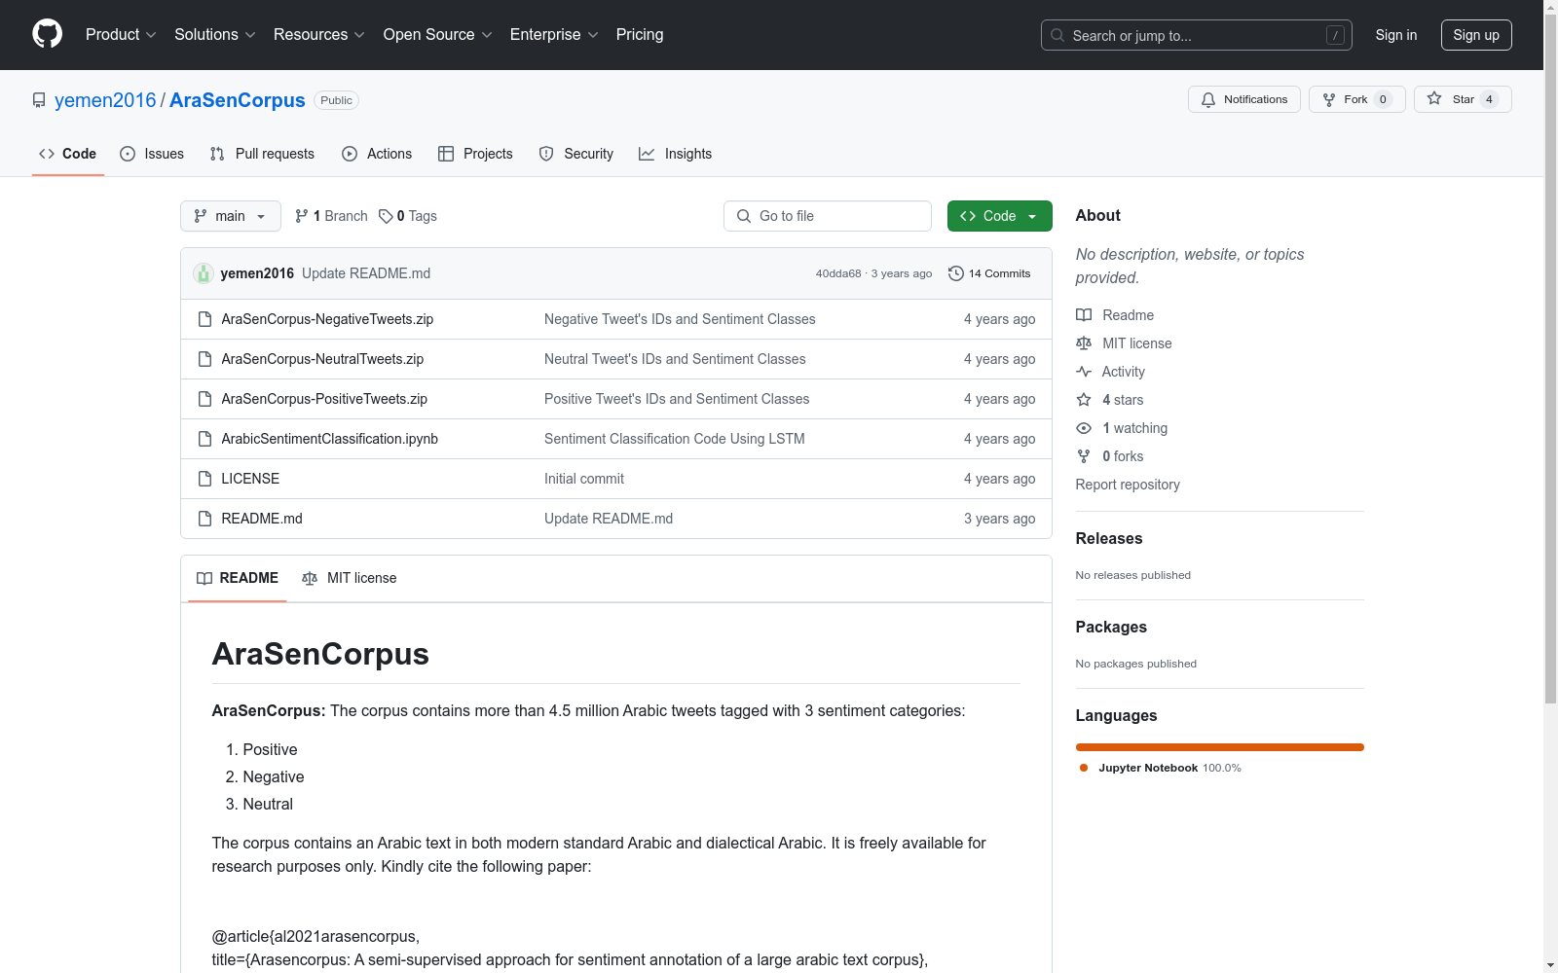Open the Security tab
Screen dimensions: 1558x973
pyautogui.click(x=576, y=154)
